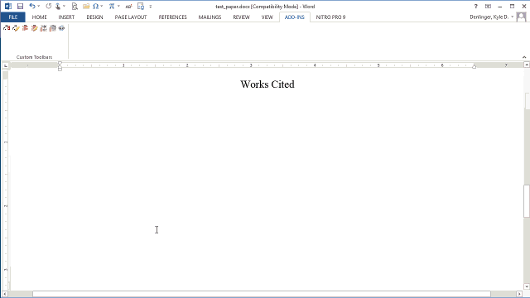Click Zotero Edit Citation icon
Viewport: 530px width, 298px height.
(16, 28)
